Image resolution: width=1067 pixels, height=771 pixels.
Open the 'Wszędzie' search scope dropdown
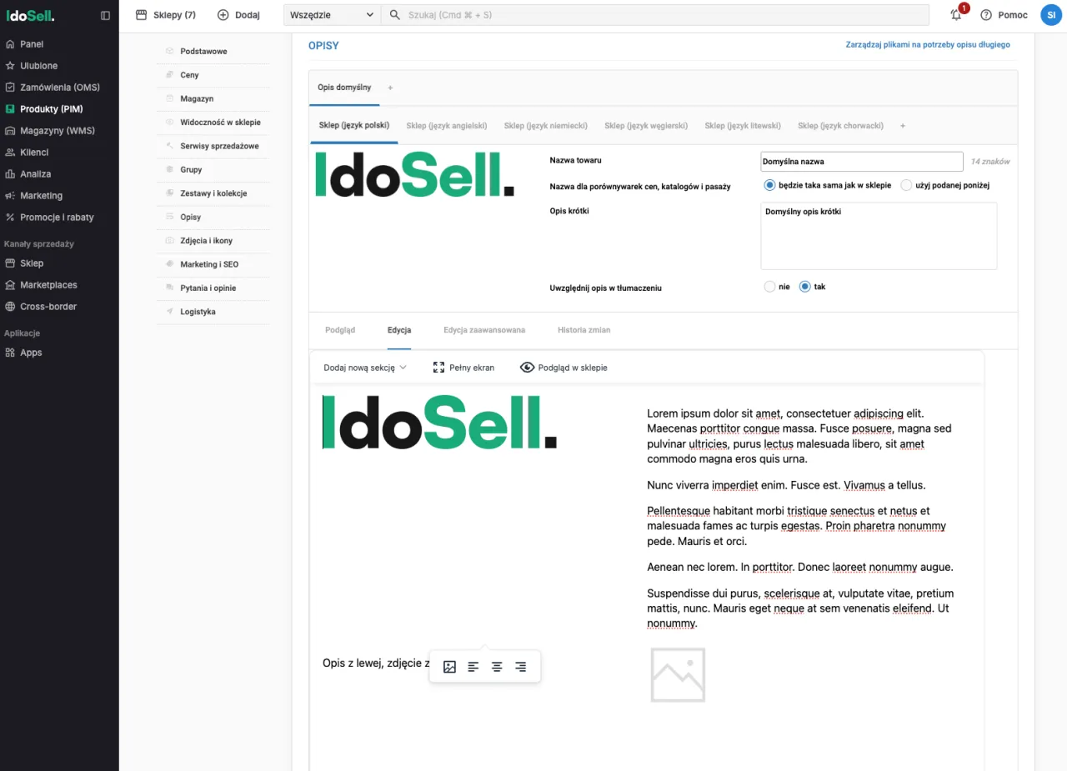332,15
